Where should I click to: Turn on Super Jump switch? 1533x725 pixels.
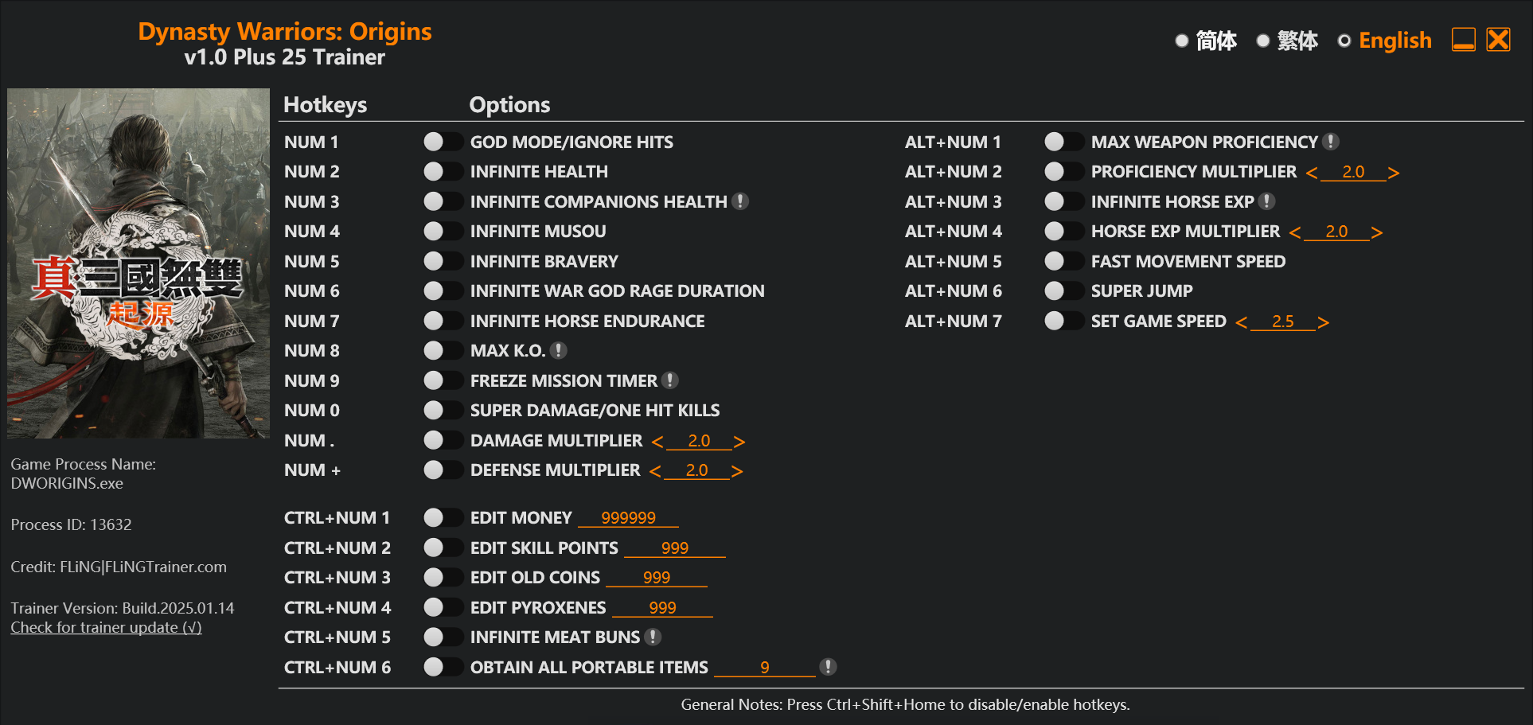(1063, 290)
